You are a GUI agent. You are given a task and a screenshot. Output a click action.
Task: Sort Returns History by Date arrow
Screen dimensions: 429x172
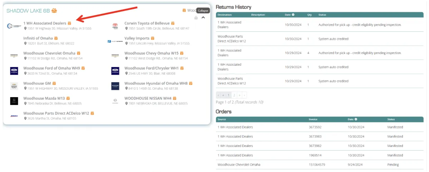click(293, 15)
